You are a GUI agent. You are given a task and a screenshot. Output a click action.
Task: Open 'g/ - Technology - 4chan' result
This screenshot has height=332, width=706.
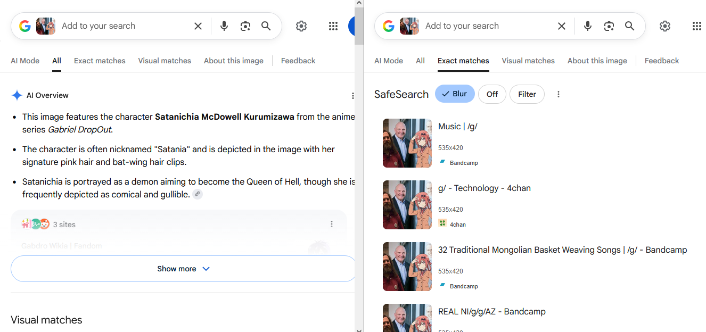pyautogui.click(x=485, y=188)
